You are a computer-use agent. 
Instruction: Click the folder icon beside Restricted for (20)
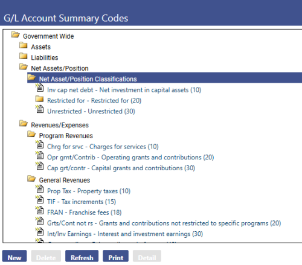pos(39,99)
